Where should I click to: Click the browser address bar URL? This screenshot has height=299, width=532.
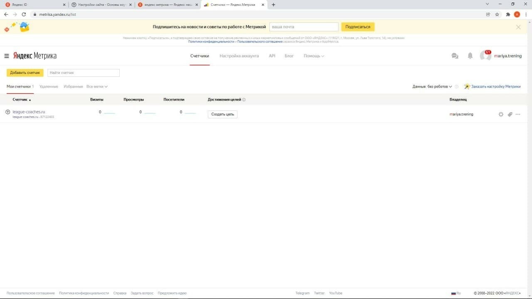[58, 14]
